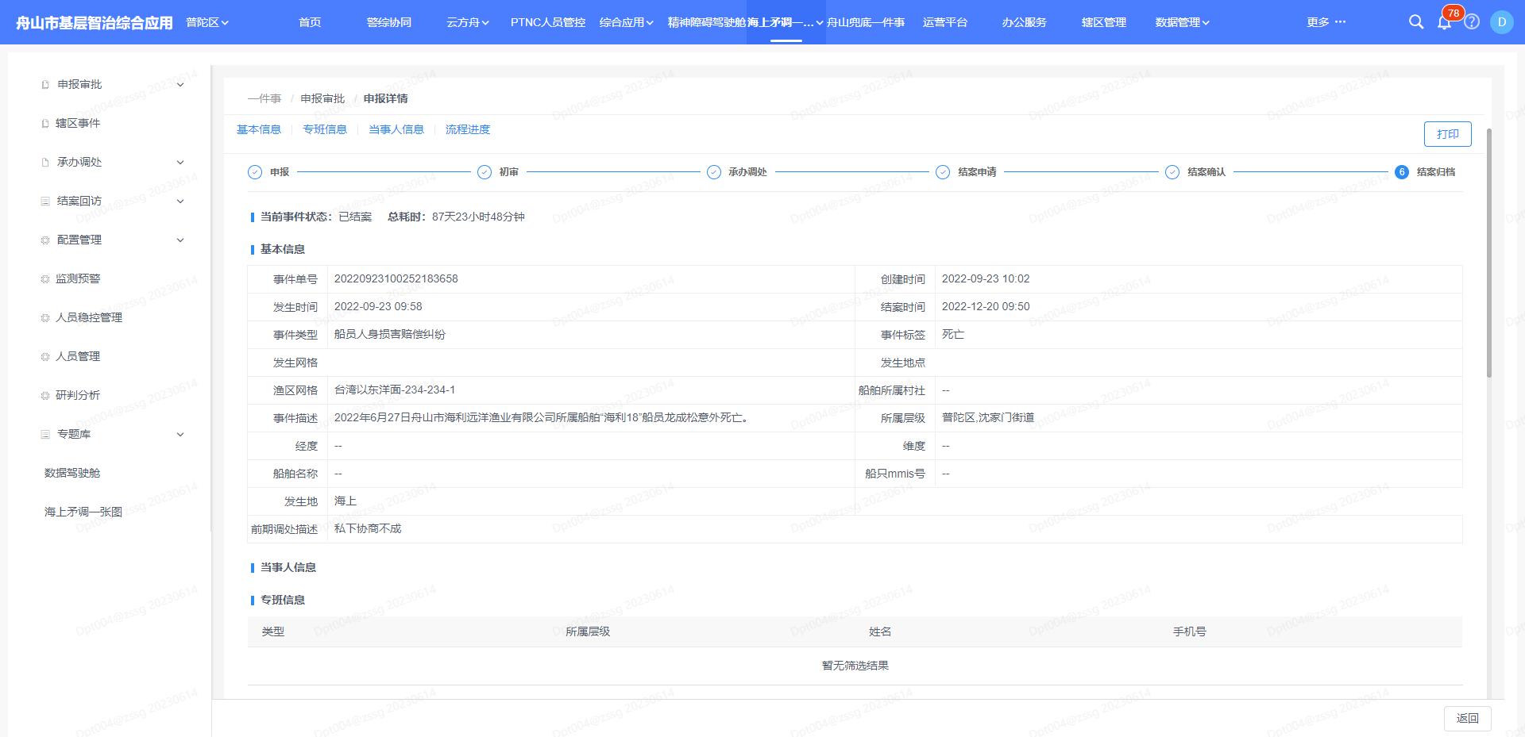Click the 结案申请 step checkmark icon

coord(943,172)
